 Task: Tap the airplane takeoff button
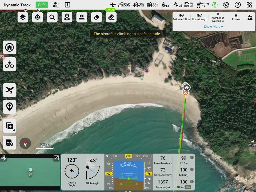(10, 90)
